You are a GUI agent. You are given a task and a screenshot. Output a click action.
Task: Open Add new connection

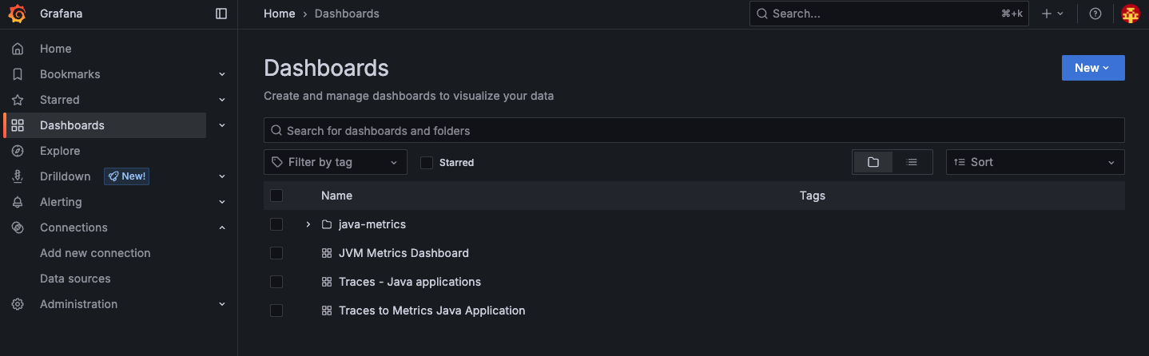click(95, 253)
